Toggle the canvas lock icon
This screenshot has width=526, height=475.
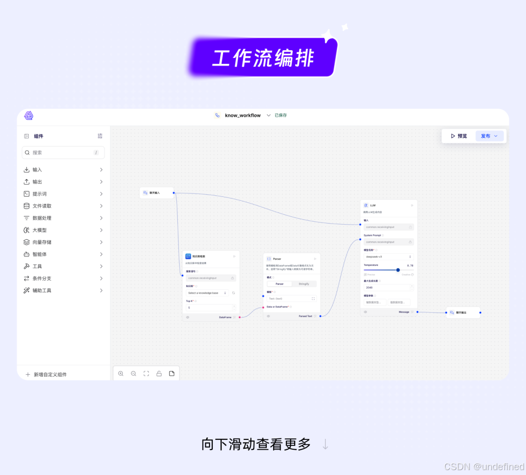159,374
